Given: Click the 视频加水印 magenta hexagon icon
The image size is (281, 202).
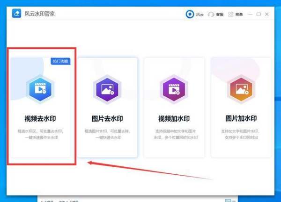Looking at the screenshot, I should 174,89.
